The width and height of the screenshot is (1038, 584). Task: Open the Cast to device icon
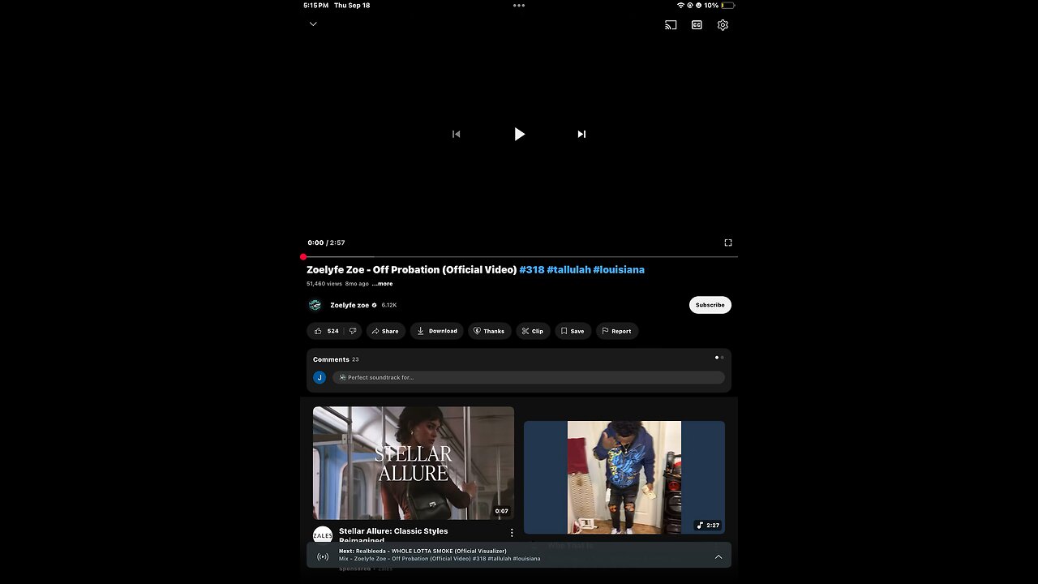coord(671,25)
